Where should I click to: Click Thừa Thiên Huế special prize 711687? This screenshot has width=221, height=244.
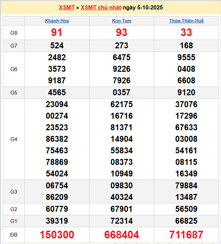point(186,235)
